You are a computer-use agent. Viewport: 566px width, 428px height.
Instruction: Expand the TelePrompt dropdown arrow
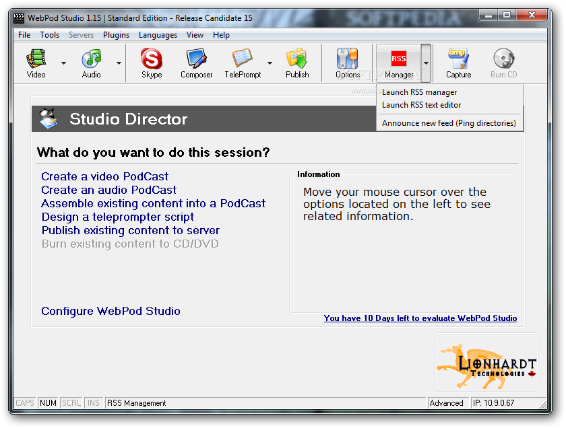[270, 63]
